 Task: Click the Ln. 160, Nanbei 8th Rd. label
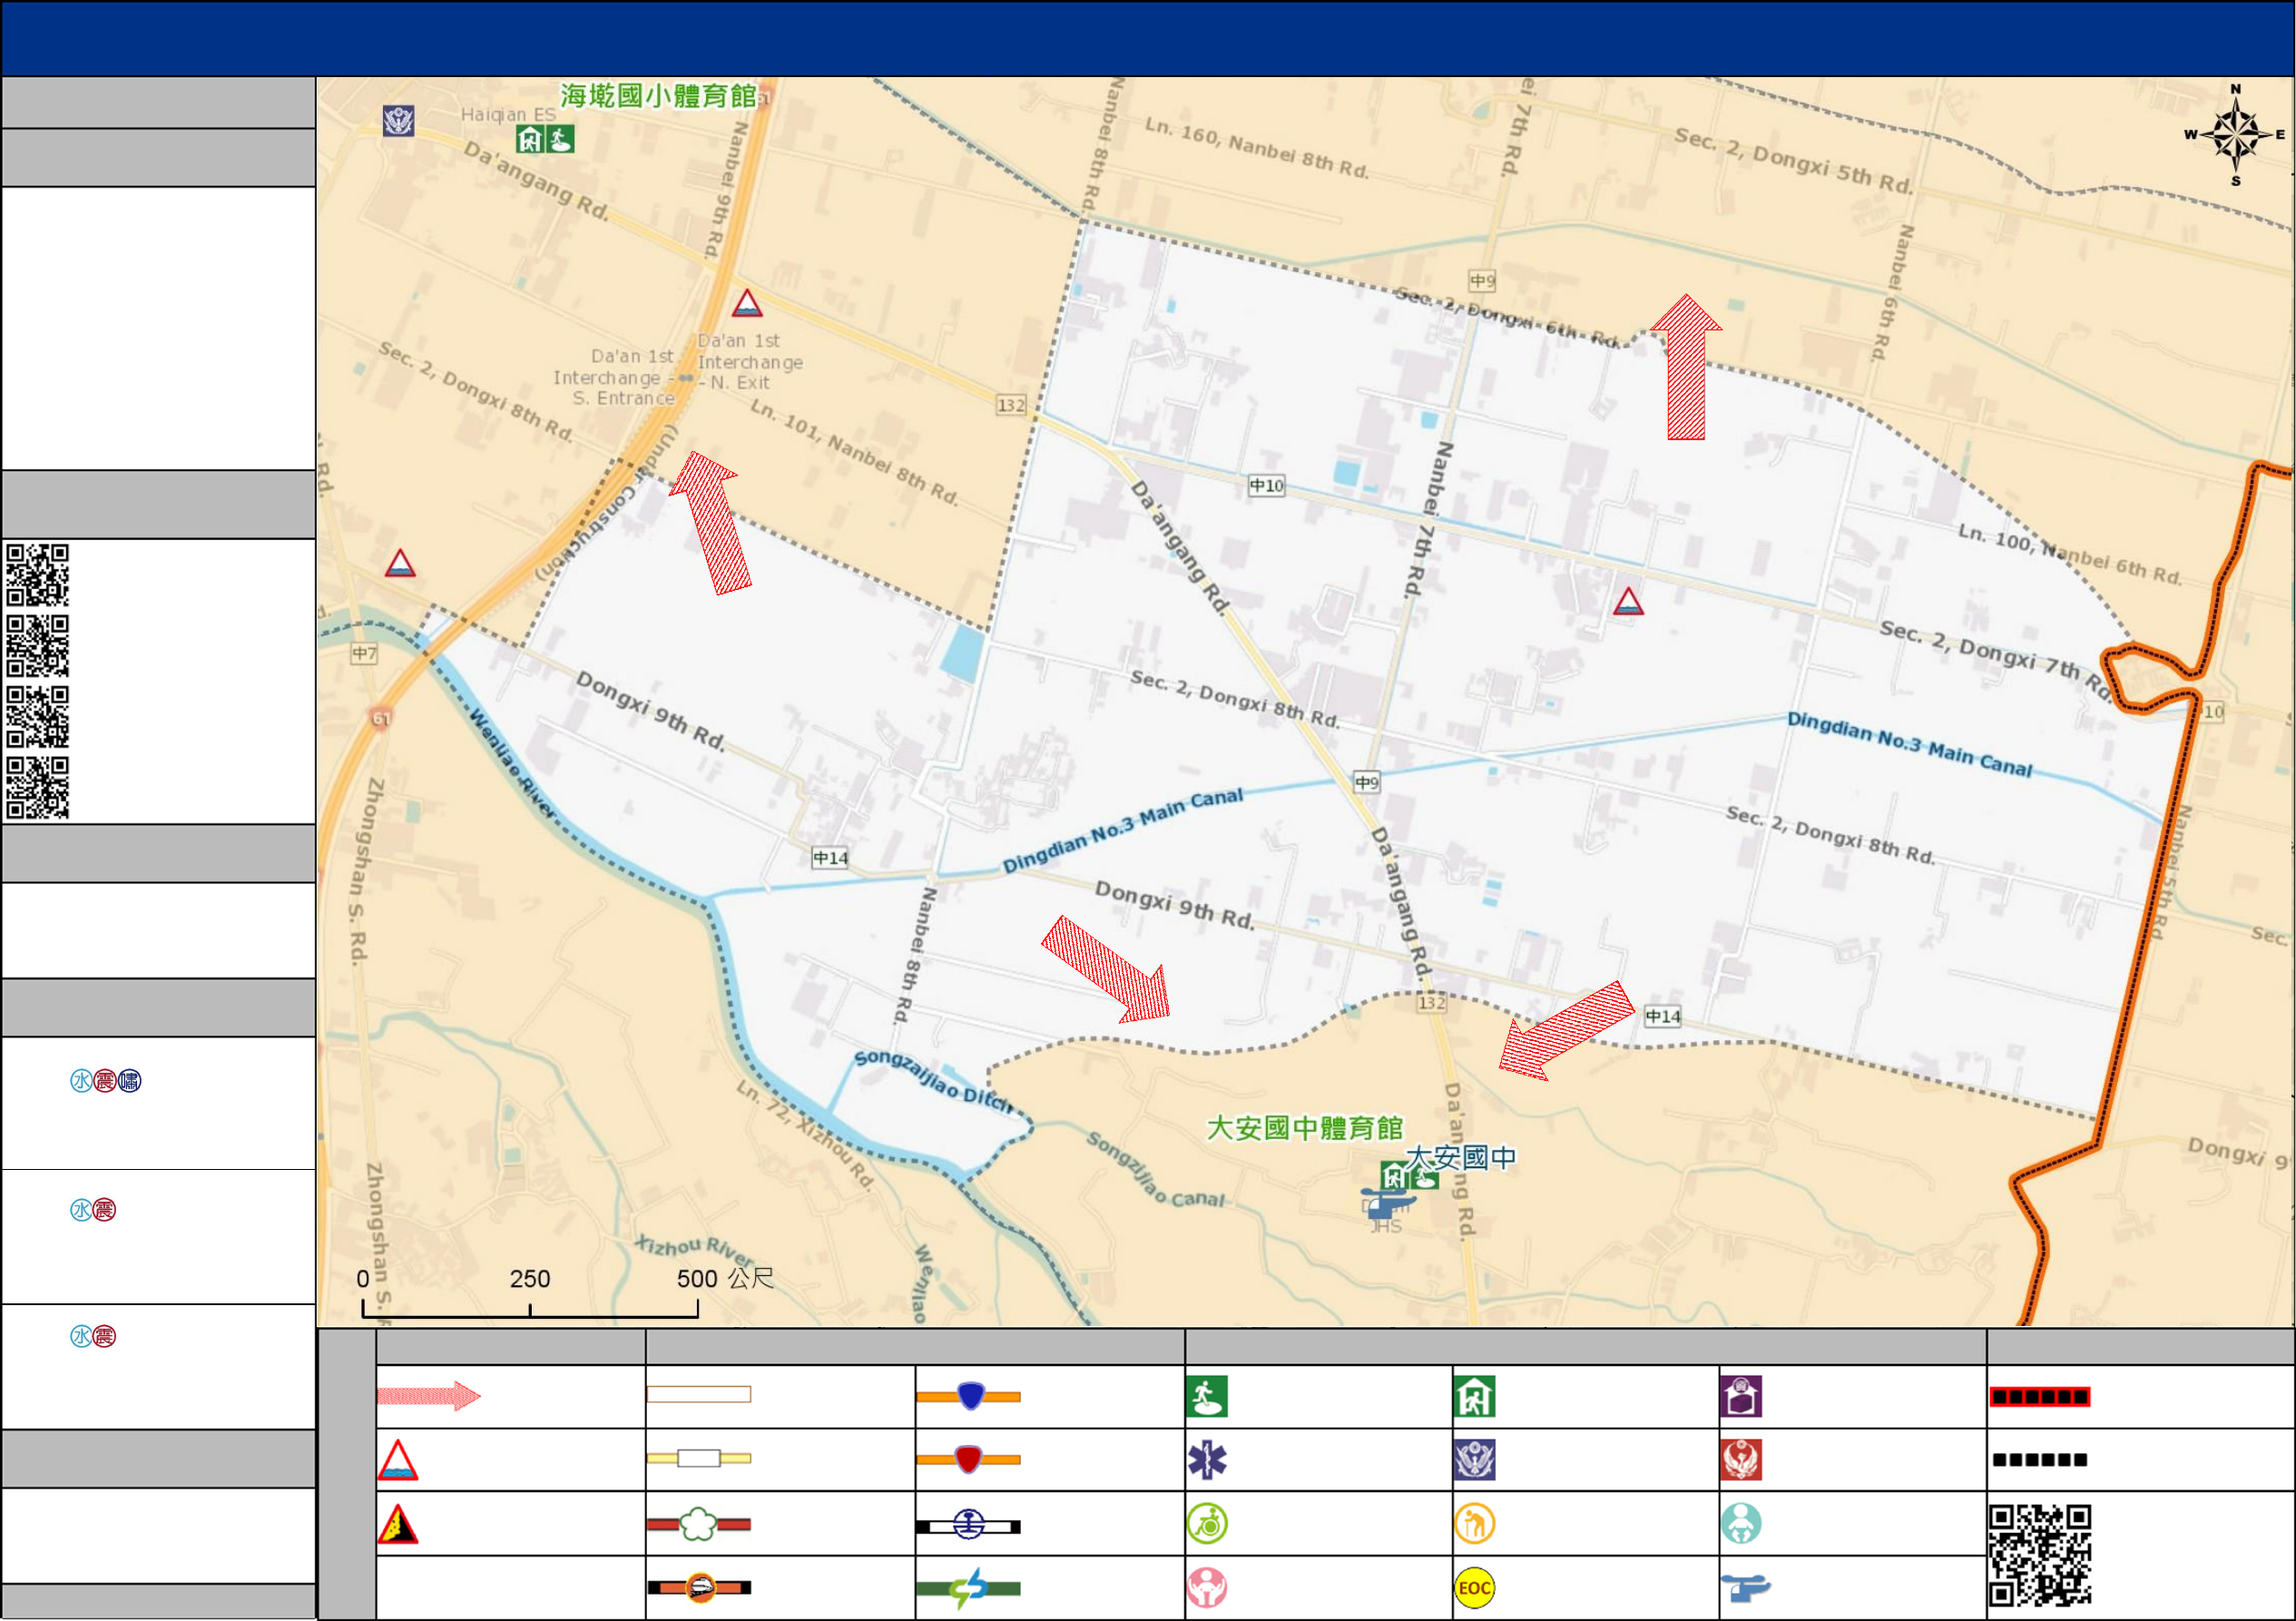[1257, 148]
